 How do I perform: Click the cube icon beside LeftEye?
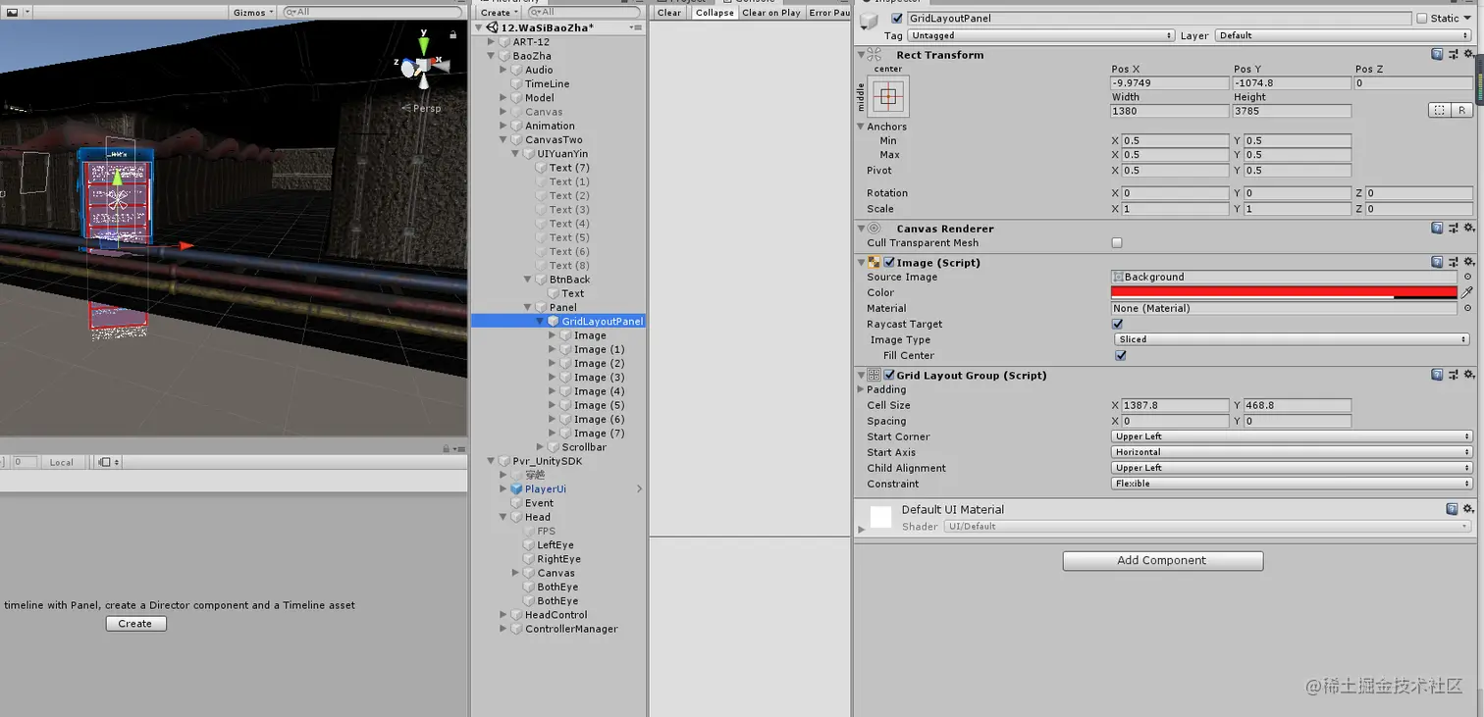(x=529, y=544)
